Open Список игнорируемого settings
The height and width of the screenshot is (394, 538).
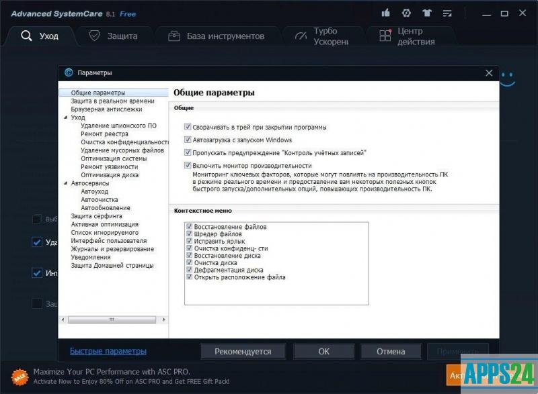[105, 232]
